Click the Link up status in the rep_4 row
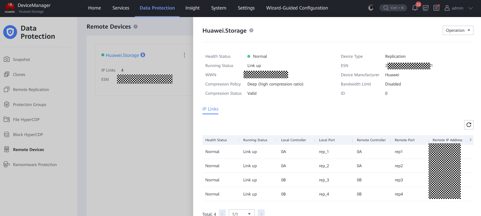481x216 pixels. [x=250, y=194]
